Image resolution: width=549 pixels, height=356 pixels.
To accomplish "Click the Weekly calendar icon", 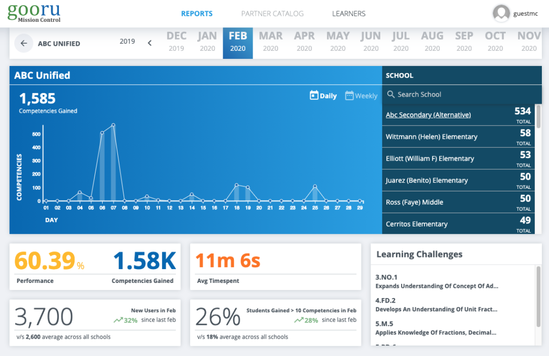I will click(349, 95).
